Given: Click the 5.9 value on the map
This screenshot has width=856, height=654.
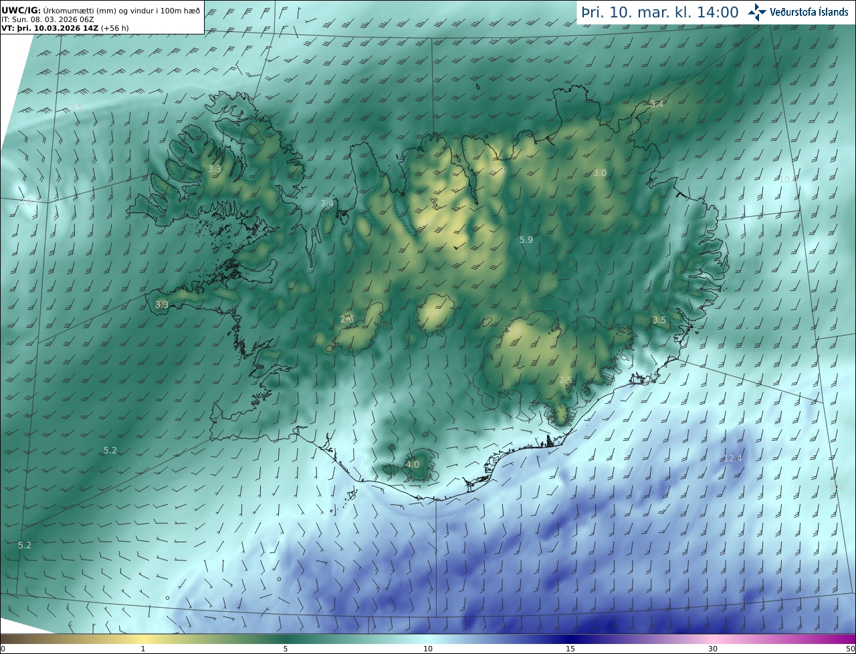Looking at the screenshot, I should coord(526,239).
